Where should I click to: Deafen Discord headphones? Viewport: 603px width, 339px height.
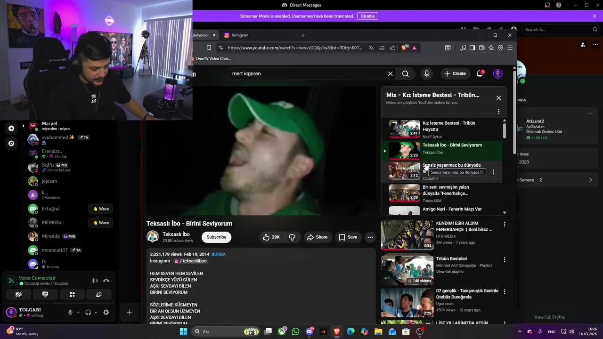[x=88, y=312]
